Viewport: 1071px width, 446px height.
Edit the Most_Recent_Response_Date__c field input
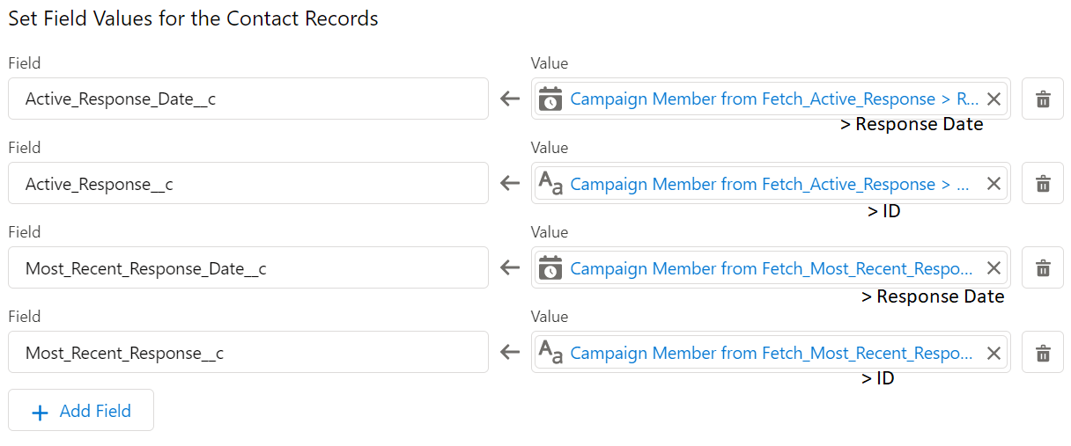point(248,267)
